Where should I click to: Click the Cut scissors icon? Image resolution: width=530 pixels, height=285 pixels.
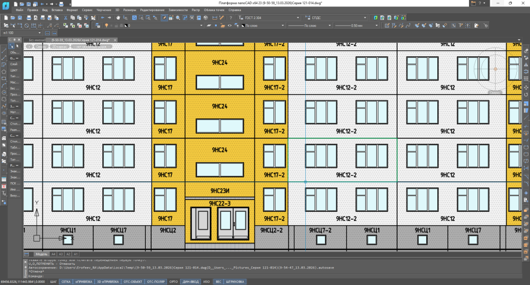tap(66, 17)
